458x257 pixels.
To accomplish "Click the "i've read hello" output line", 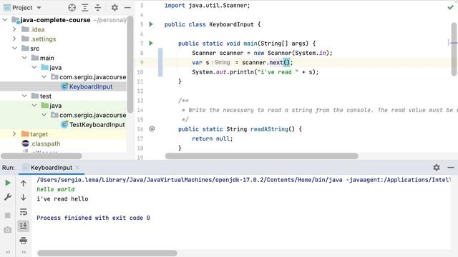I will tap(62, 199).
